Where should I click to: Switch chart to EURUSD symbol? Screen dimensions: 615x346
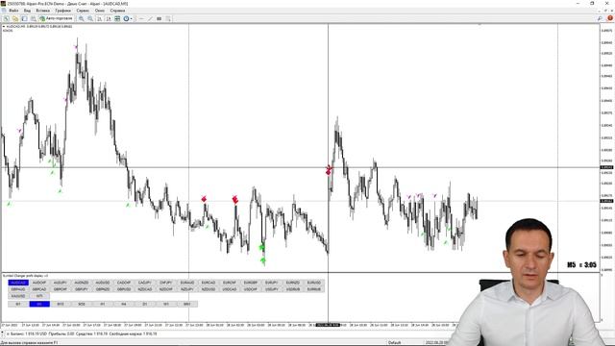(x=314, y=283)
